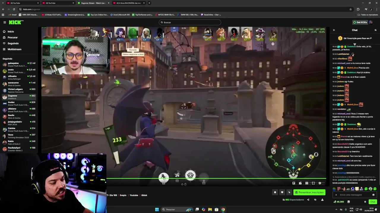The width and height of the screenshot is (380, 213).
Task: Click the patrickm21 username in the chat
Action: (343, 180)
